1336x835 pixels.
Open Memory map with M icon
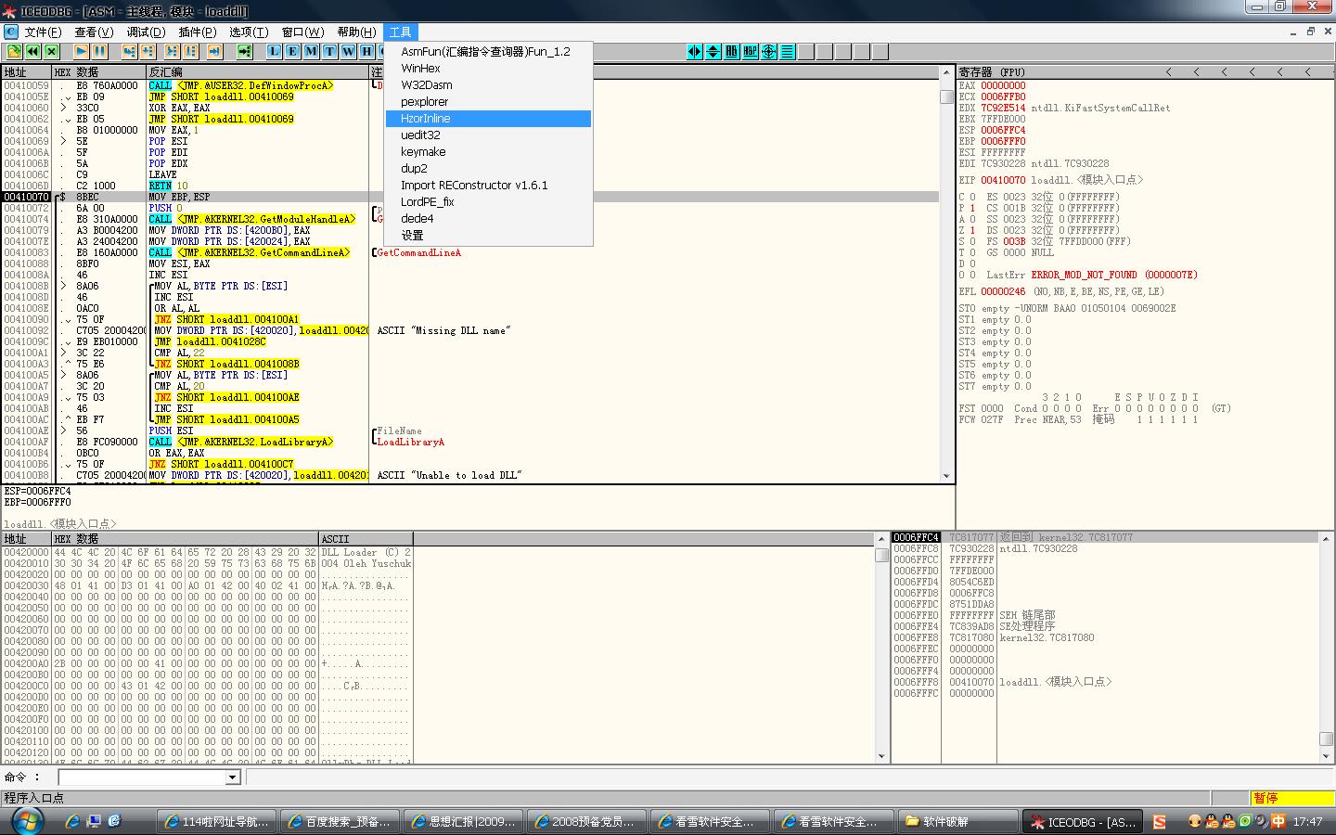click(x=312, y=52)
